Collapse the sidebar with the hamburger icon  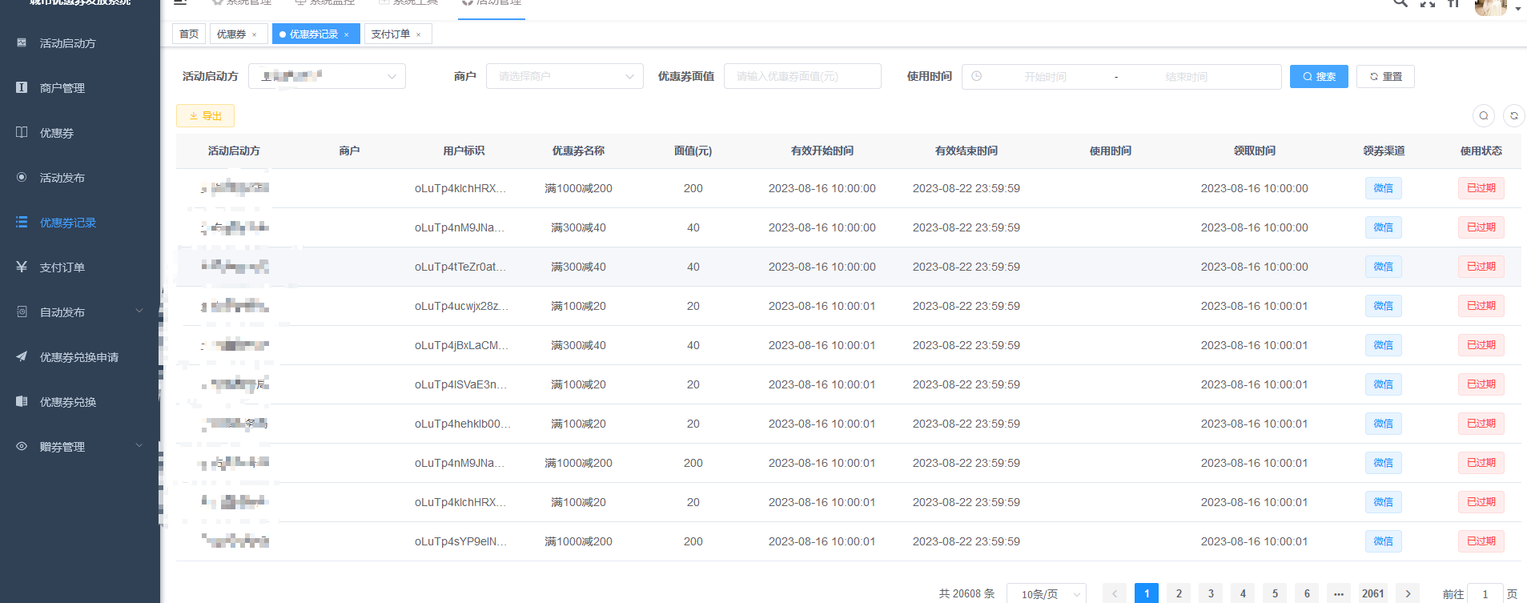180,2
